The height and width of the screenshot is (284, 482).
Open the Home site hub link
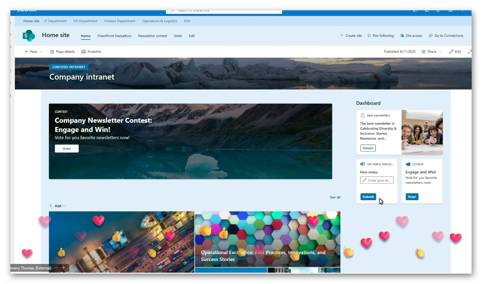coord(31,21)
